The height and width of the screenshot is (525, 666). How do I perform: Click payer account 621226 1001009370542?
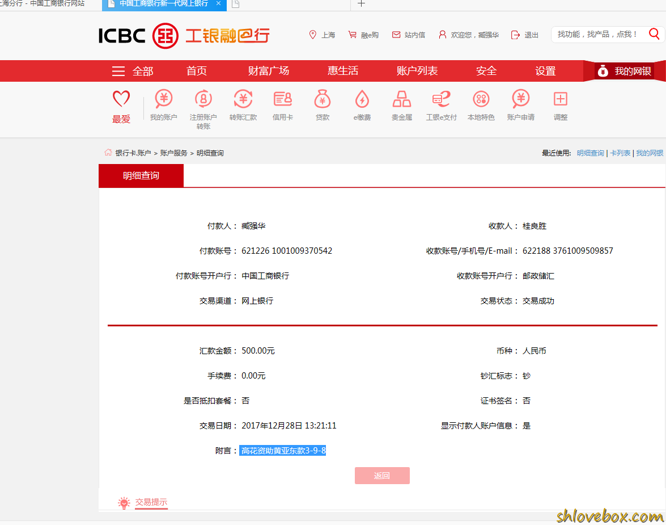point(287,251)
